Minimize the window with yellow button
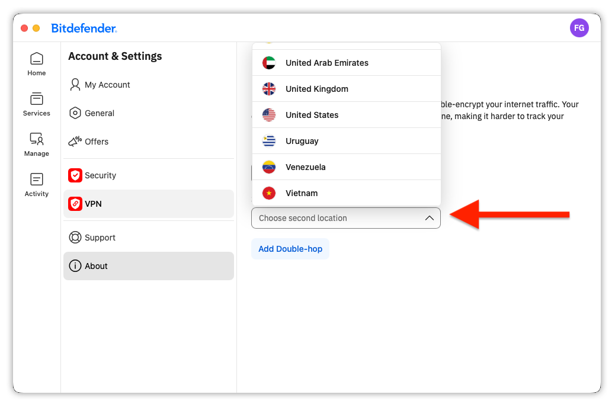 36,28
